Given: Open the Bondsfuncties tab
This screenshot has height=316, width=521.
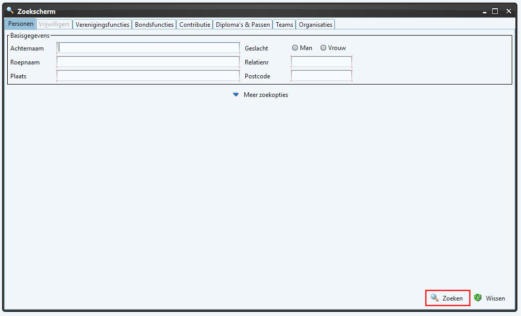Looking at the screenshot, I should (154, 24).
